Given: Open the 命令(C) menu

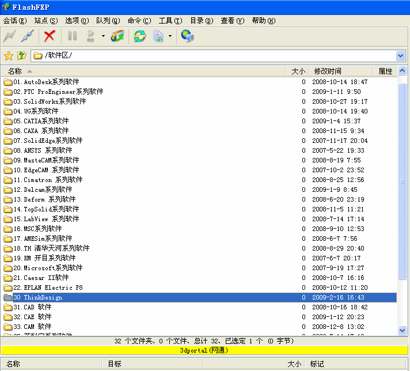Looking at the screenshot, I should (139, 21).
